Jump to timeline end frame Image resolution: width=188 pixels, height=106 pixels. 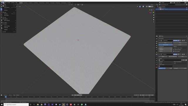[82, 95]
